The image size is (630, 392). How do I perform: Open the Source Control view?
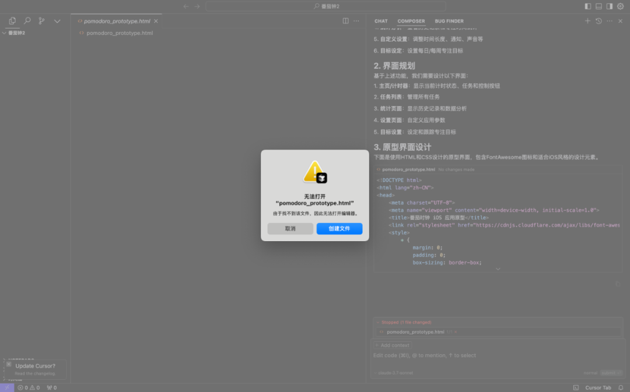(41, 21)
